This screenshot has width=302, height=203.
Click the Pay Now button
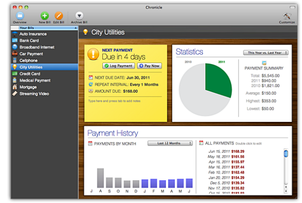pyautogui.click(x=149, y=66)
